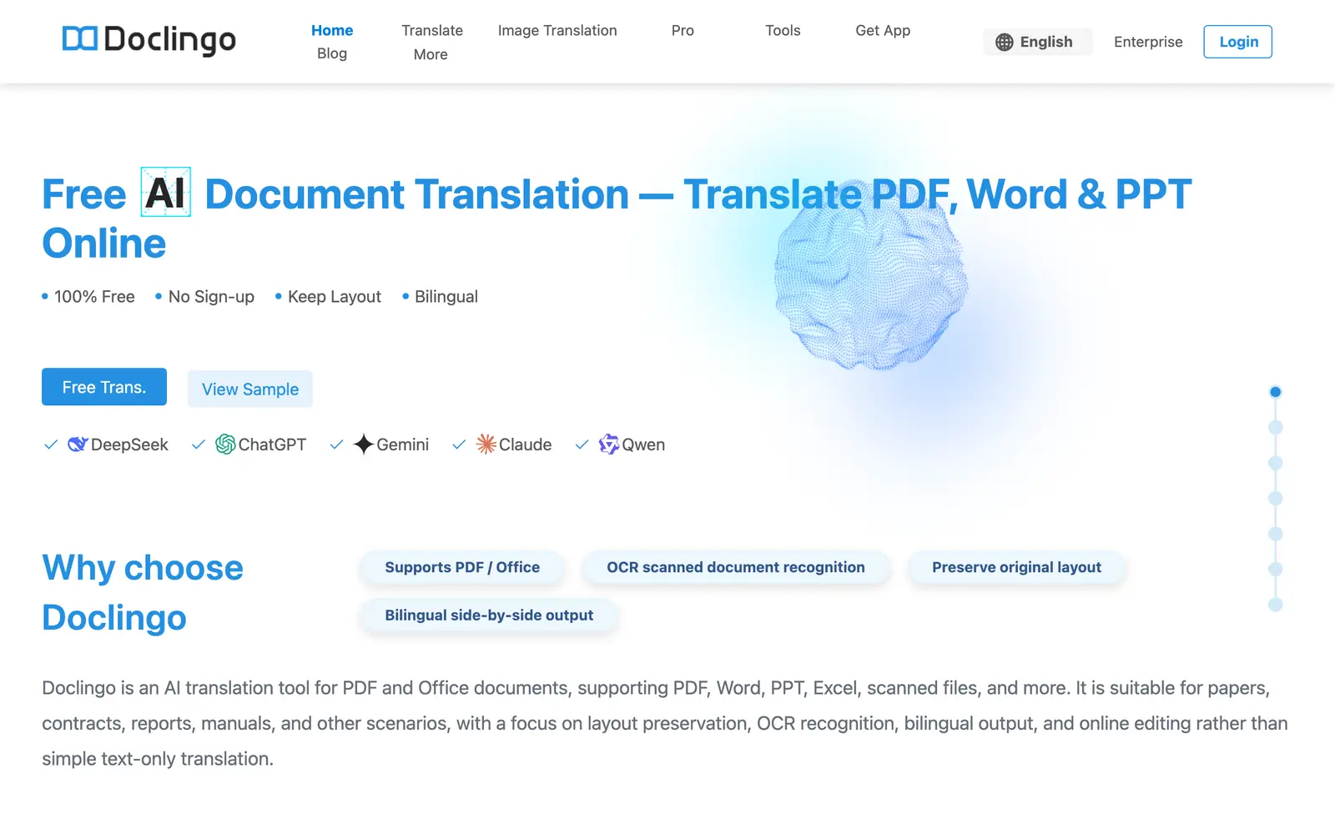Click the '100% Free' bullet text

pyautogui.click(x=94, y=297)
